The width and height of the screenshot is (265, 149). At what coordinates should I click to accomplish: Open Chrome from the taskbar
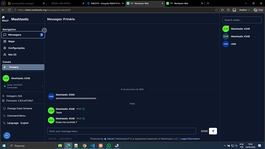click(84, 146)
